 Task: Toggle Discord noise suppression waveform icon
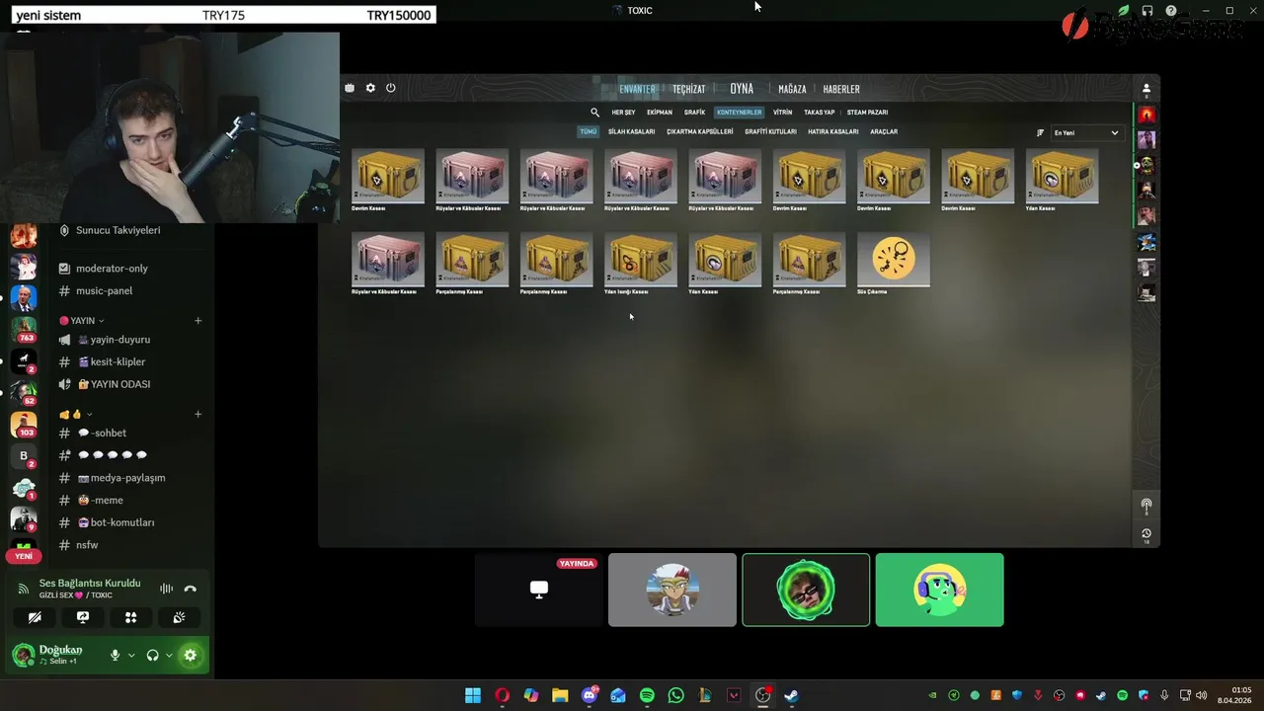pyautogui.click(x=166, y=589)
